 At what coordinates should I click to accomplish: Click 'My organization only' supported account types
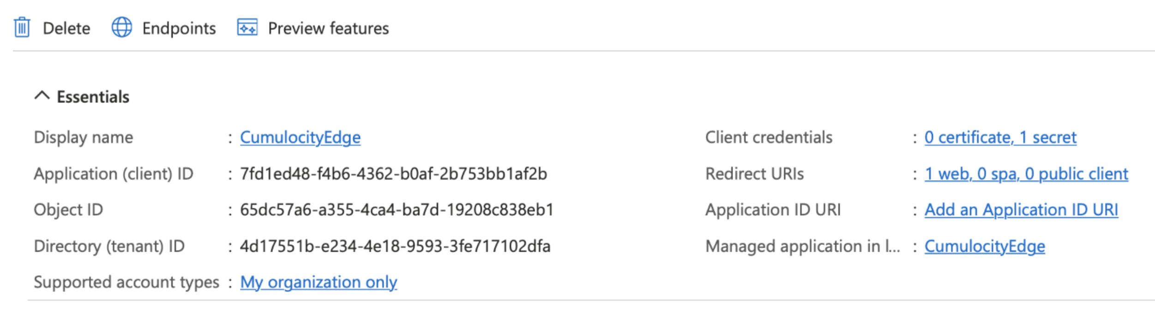click(318, 282)
